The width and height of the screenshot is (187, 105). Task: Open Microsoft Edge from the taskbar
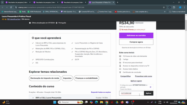[x=96, y=102]
